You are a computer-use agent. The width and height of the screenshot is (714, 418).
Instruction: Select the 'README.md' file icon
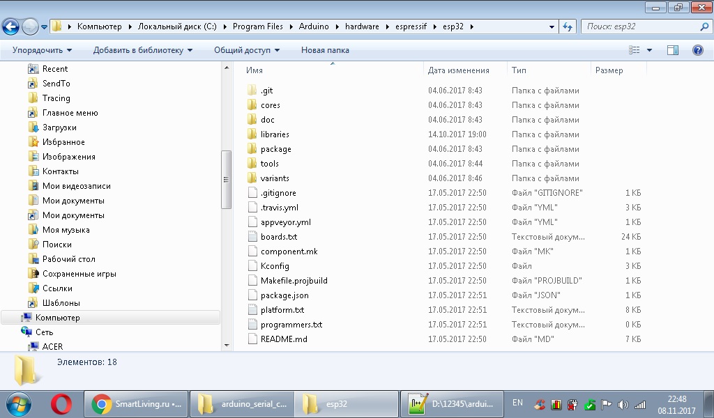point(252,339)
